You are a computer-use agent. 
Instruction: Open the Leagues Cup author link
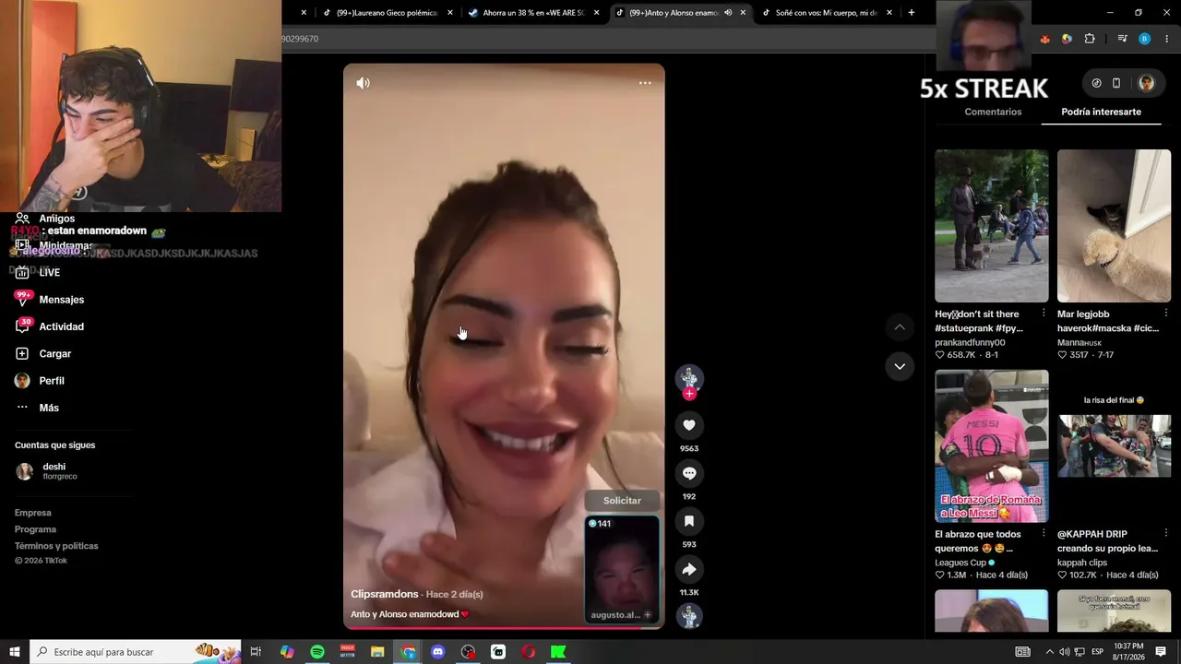(960, 563)
